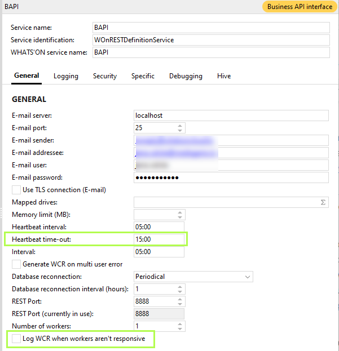The image size is (339, 351).
Task: Focus the Heartbeat time-out field
Action: (159, 239)
